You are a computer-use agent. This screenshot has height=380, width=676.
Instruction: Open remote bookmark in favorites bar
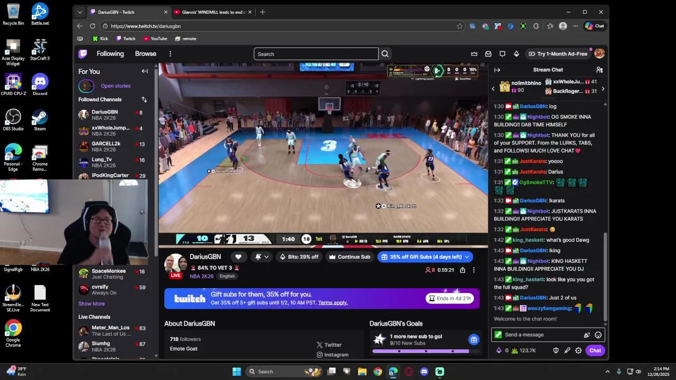(x=185, y=39)
